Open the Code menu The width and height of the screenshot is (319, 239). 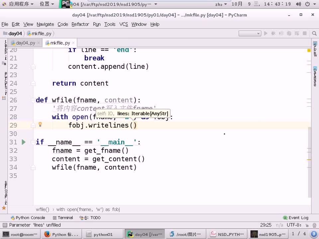[x=63, y=24]
